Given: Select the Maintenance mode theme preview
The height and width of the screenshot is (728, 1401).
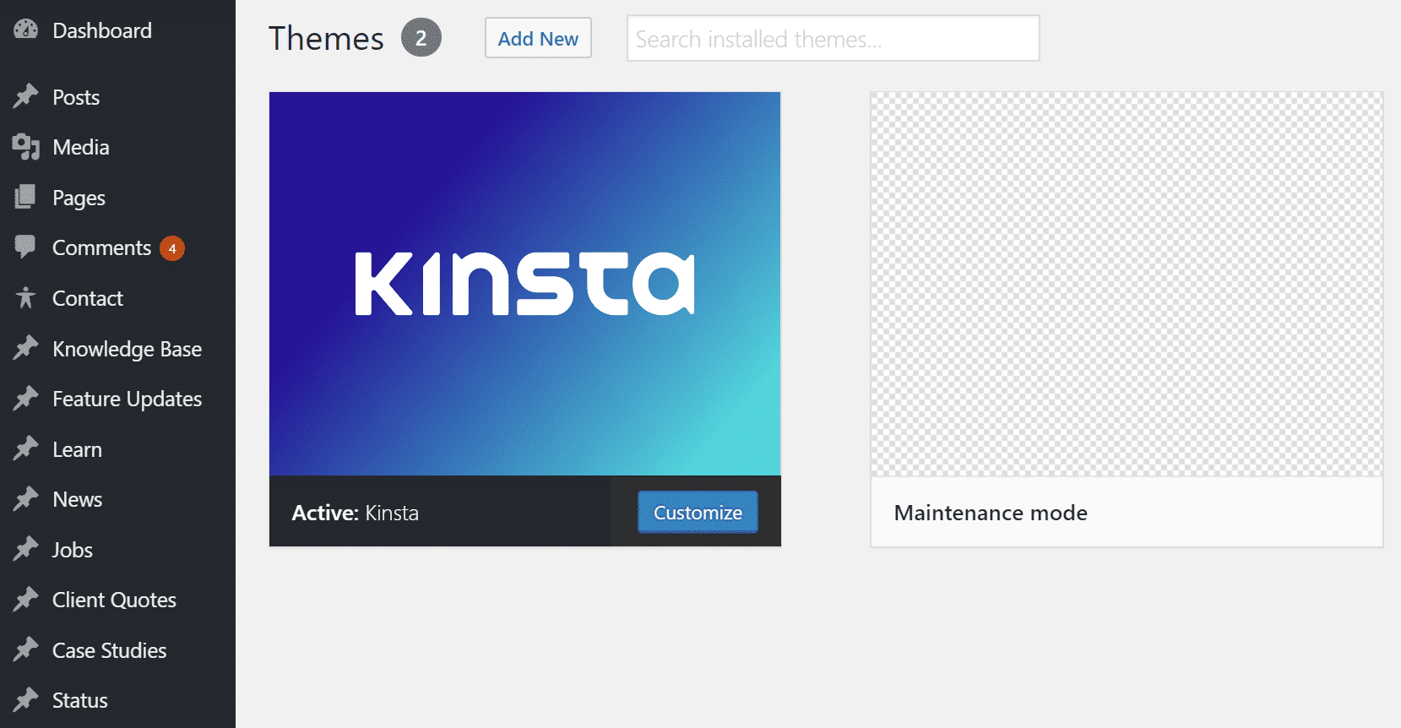Looking at the screenshot, I should tap(1127, 284).
